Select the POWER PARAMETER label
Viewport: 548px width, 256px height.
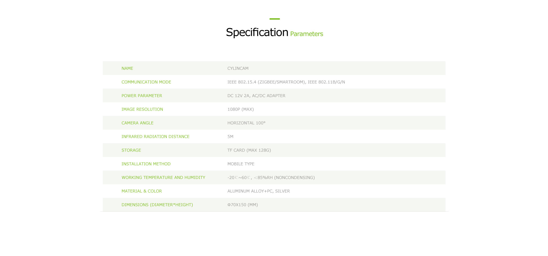(142, 96)
